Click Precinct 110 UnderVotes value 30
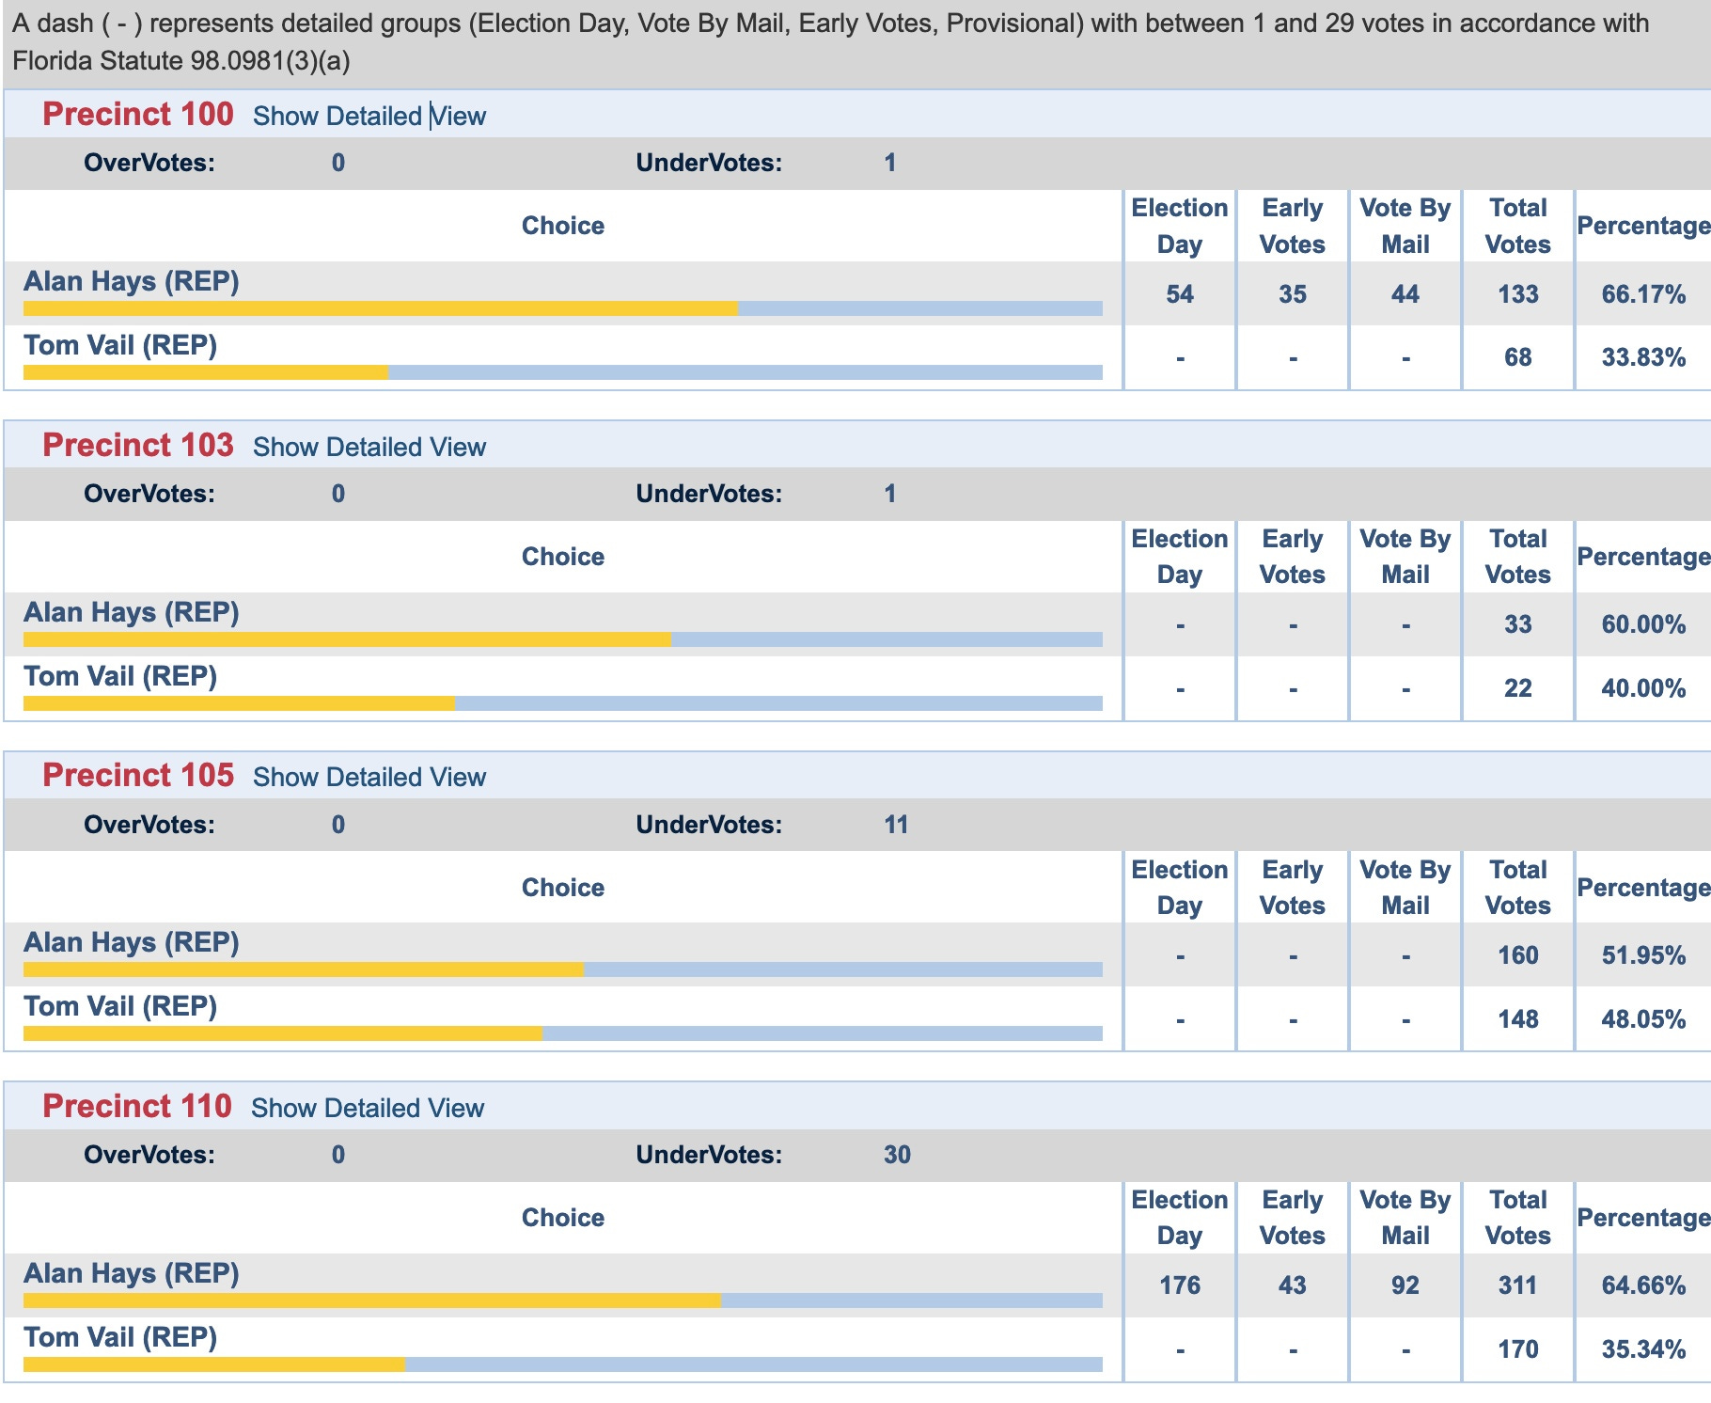The height and width of the screenshot is (1403, 1711). pyautogui.click(x=897, y=1155)
